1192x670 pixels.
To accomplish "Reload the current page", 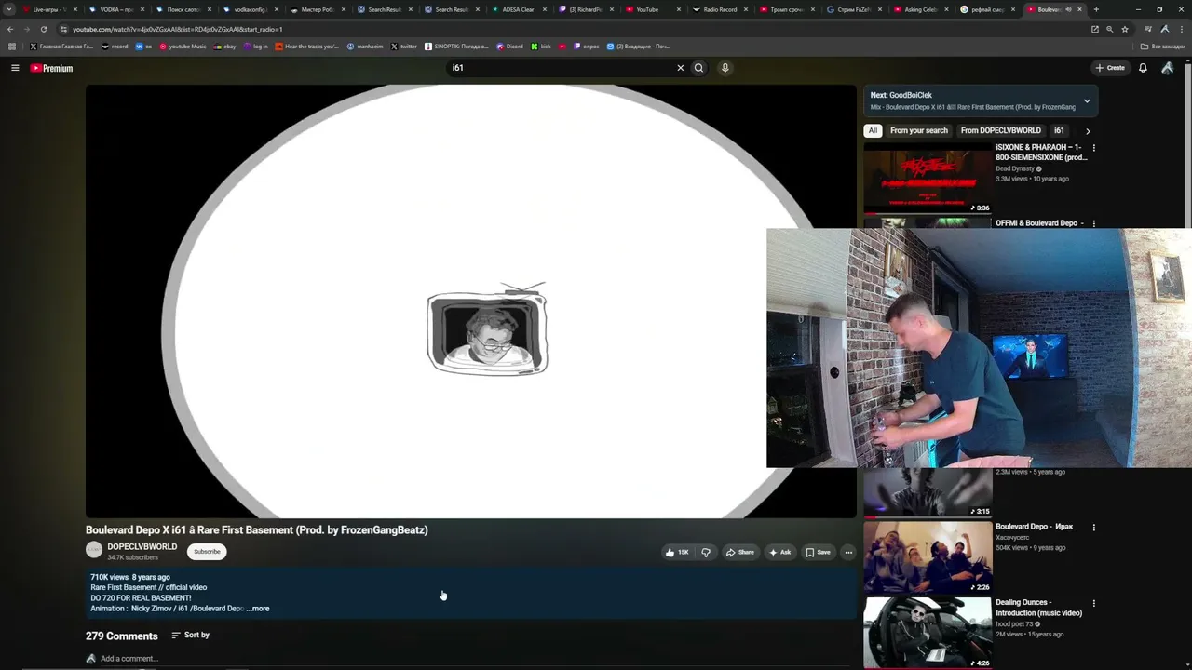I will (x=43, y=29).
